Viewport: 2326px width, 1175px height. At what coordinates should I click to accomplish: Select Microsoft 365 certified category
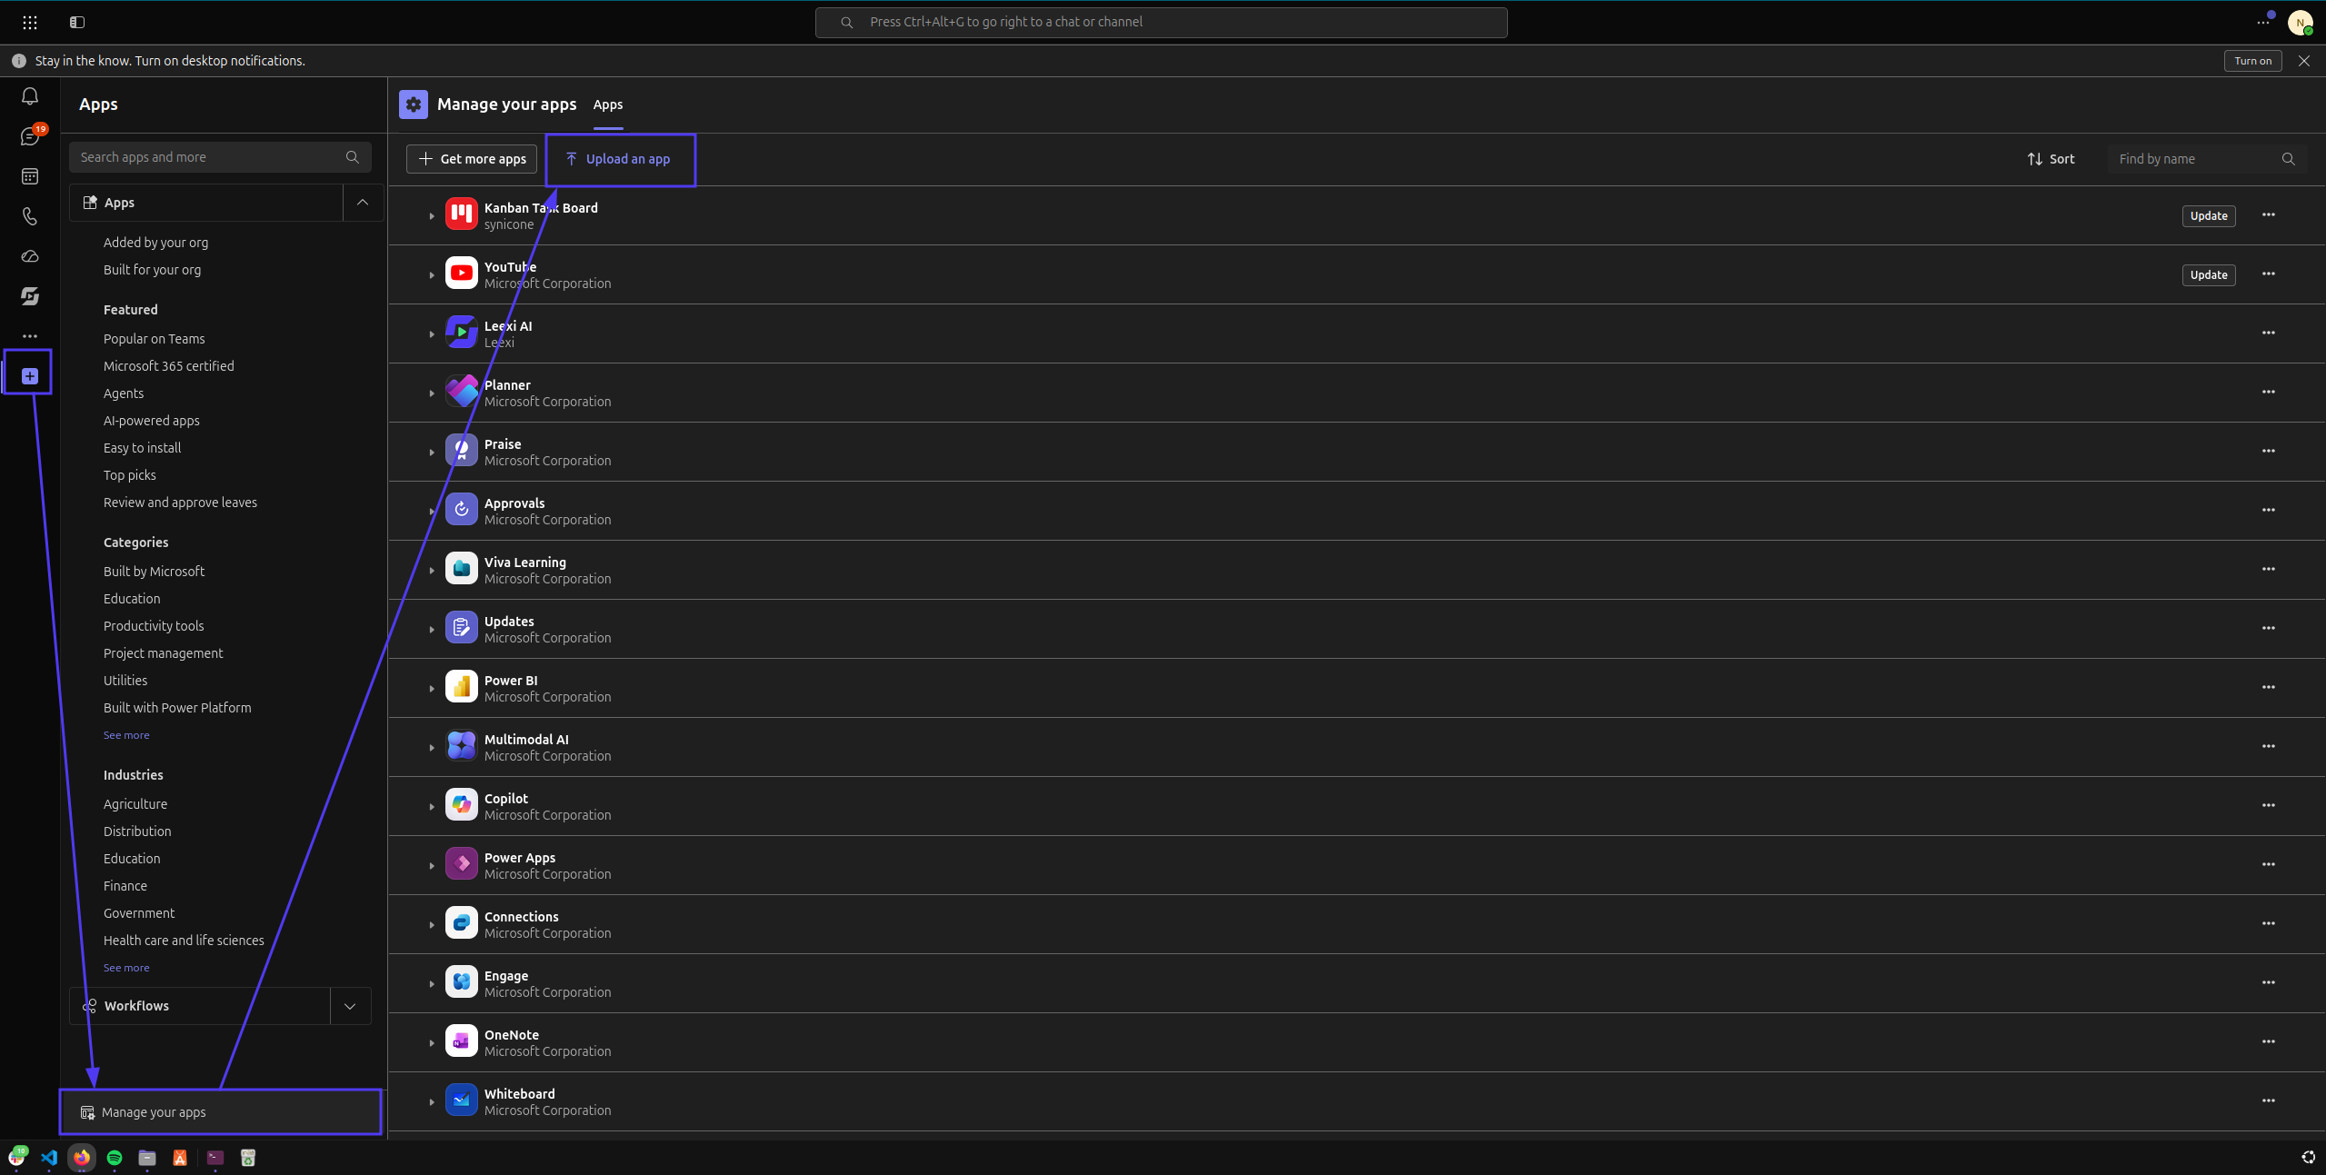point(168,366)
